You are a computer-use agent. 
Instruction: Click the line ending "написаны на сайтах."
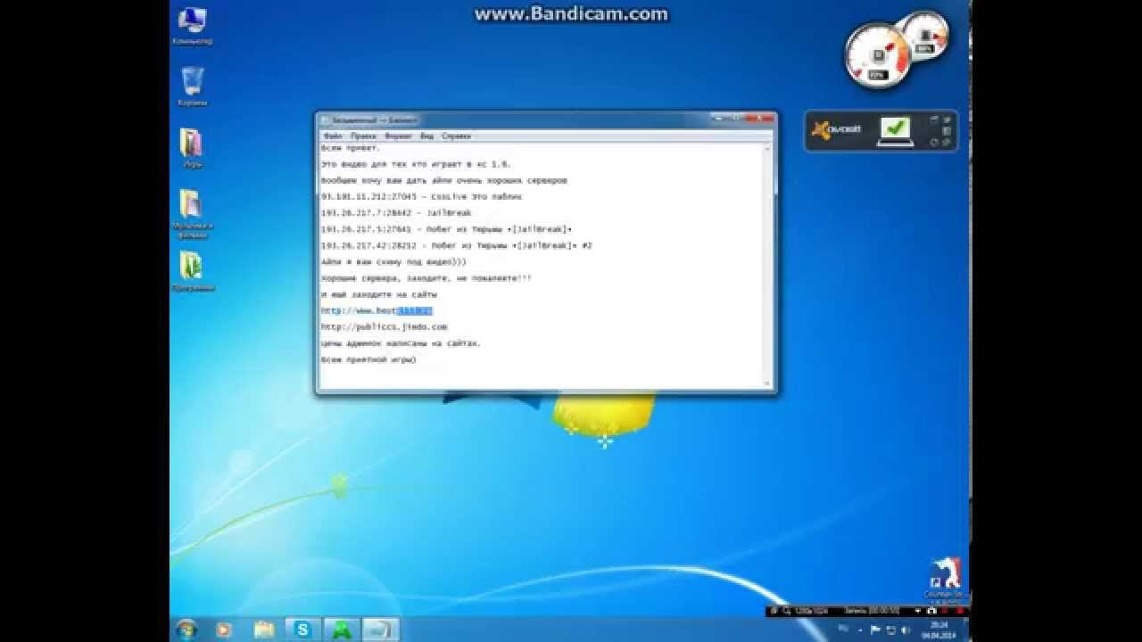(401, 343)
